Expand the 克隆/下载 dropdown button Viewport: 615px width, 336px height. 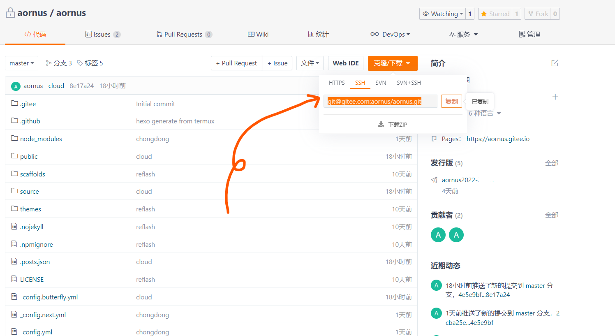pyautogui.click(x=392, y=63)
